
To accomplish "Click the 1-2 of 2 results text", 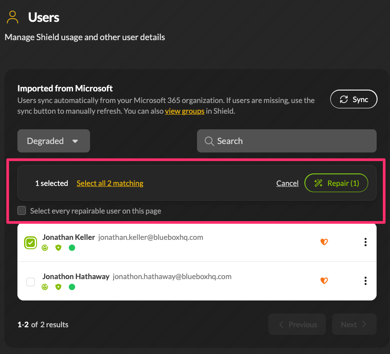I will (x=43, y=325).
